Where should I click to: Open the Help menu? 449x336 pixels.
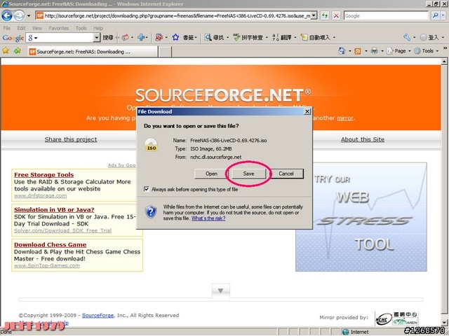coord(98,28)
